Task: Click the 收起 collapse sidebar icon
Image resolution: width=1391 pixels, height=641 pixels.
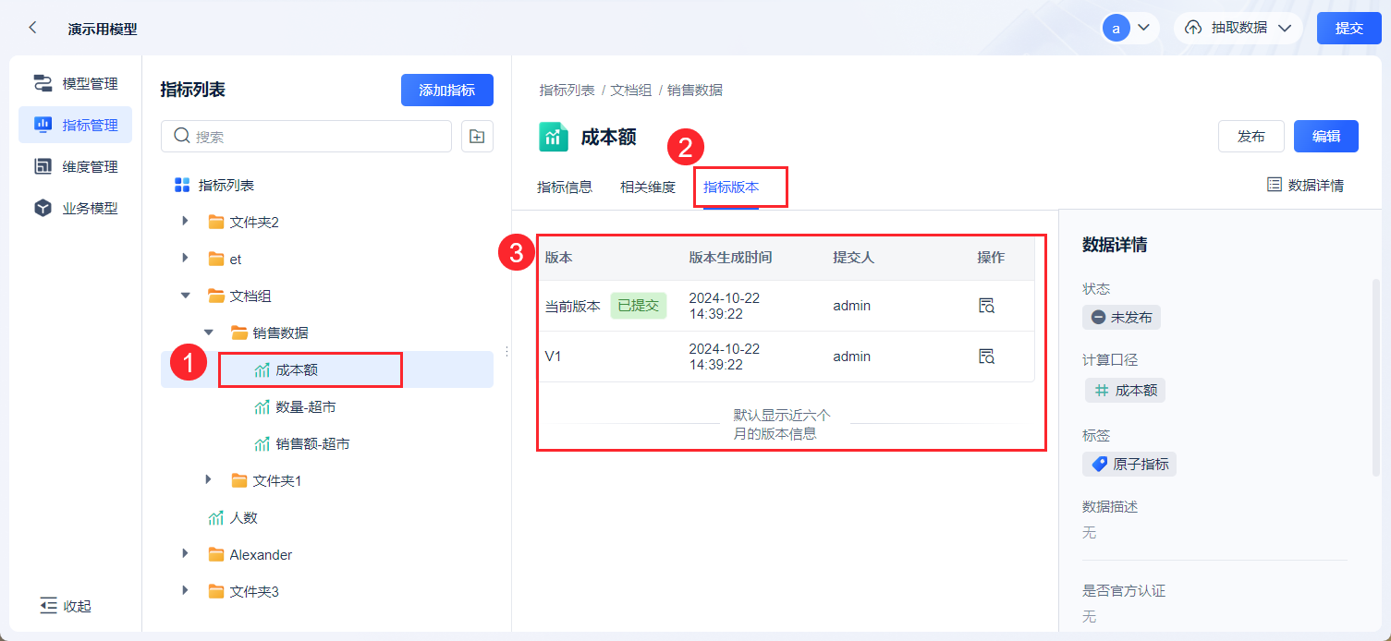Action: click(49, 606)
